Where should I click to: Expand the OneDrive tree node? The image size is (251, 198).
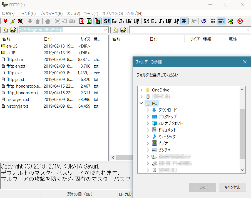tap(141, 90)
